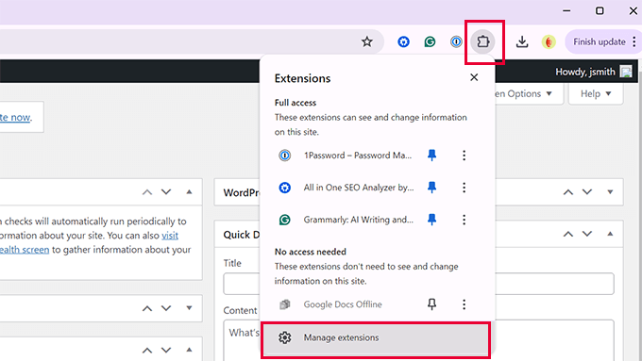Move the Quick Draft widget up
642x361 pixels.
568,235
